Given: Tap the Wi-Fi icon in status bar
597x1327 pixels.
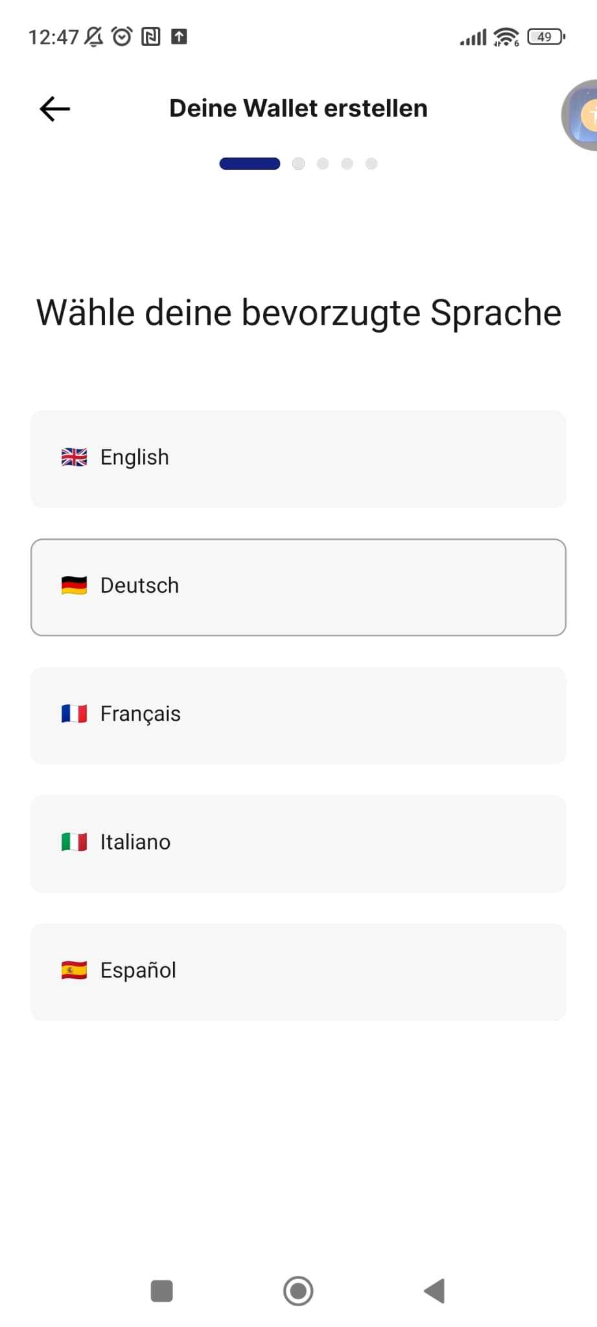Looking at the screenshot, I should click(x=506, y=37).
